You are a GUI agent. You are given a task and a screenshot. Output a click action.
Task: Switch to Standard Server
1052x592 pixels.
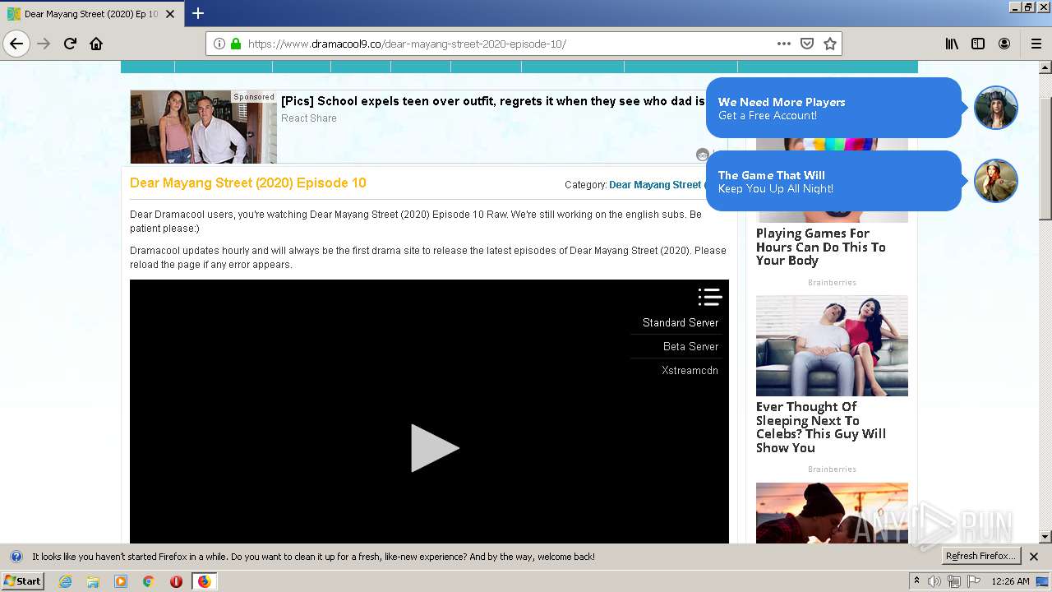pos(681,323)
